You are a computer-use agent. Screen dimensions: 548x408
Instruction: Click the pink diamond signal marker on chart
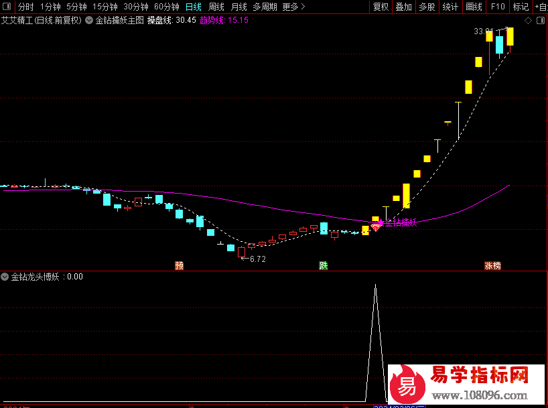(x=376, y=226)
